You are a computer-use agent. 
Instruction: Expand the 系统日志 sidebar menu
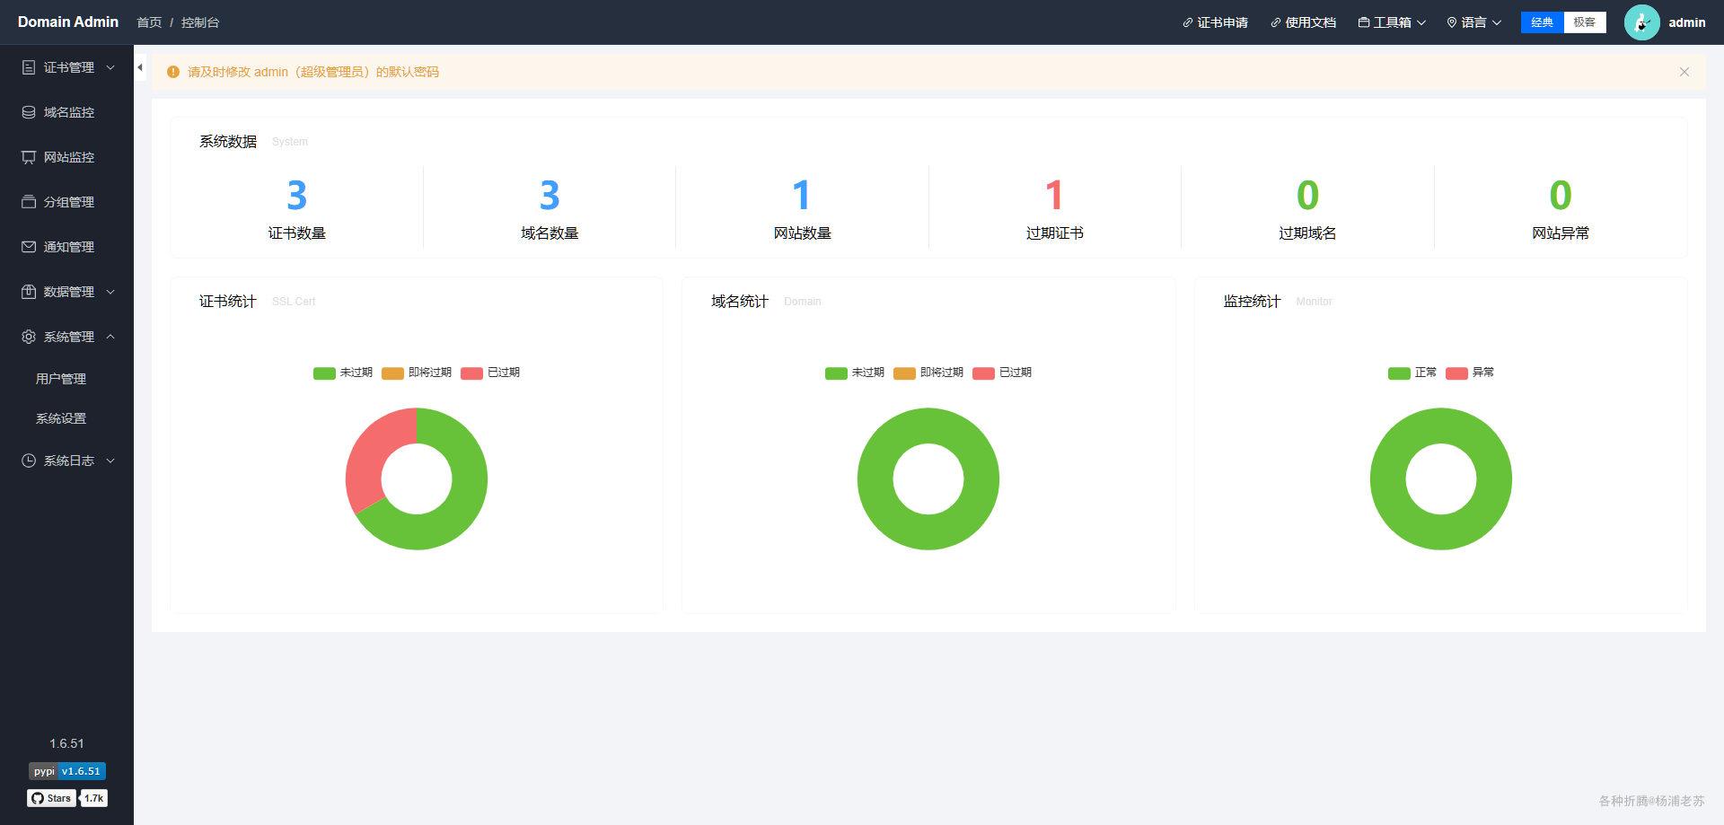[67, 461]
